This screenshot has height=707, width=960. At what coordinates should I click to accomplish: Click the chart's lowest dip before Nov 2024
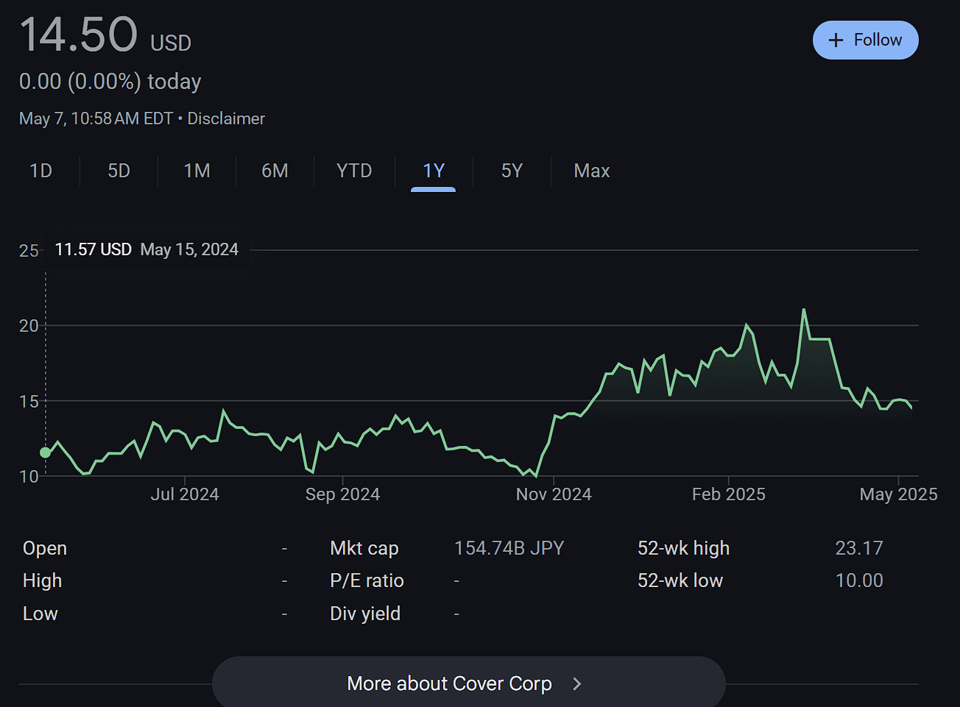534,476
